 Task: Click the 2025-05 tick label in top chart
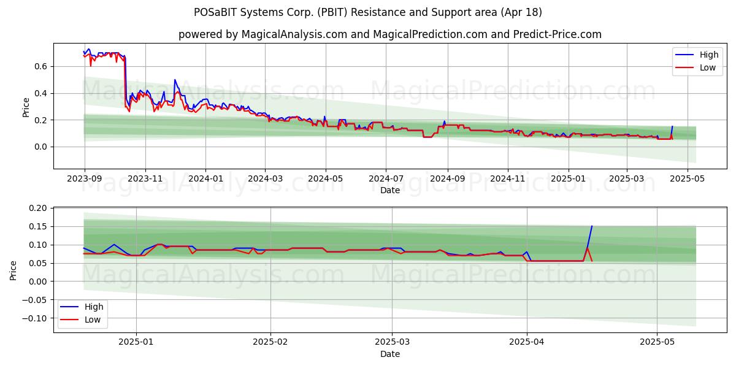pos(687,178)
